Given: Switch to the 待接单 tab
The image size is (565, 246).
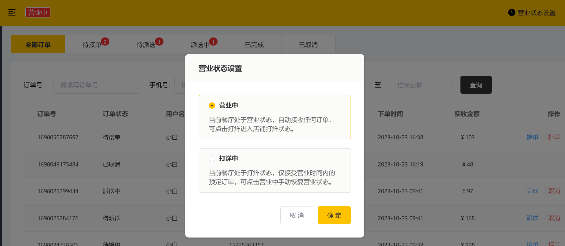Looking at the screenshot, I should point(92,44).
